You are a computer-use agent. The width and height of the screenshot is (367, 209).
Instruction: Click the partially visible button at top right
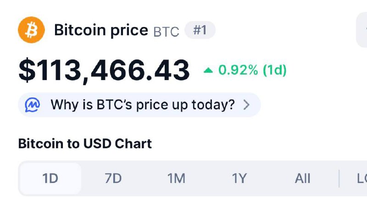click(362, 30)
